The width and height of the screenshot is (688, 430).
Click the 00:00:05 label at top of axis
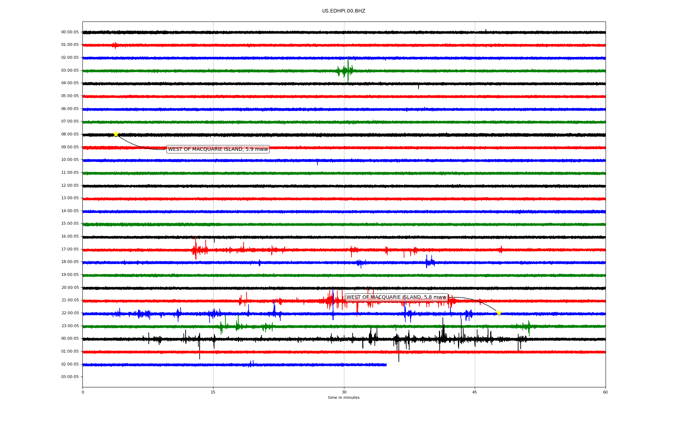(x=70, y=32)
